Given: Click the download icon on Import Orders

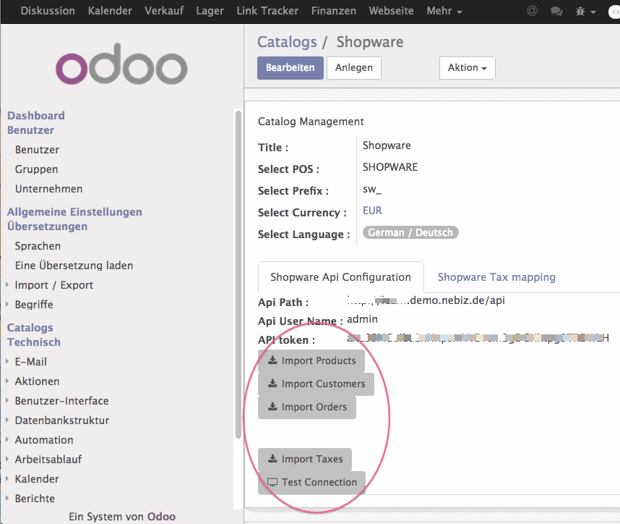Looking at the screenshot, I should [x=272, y=407].
